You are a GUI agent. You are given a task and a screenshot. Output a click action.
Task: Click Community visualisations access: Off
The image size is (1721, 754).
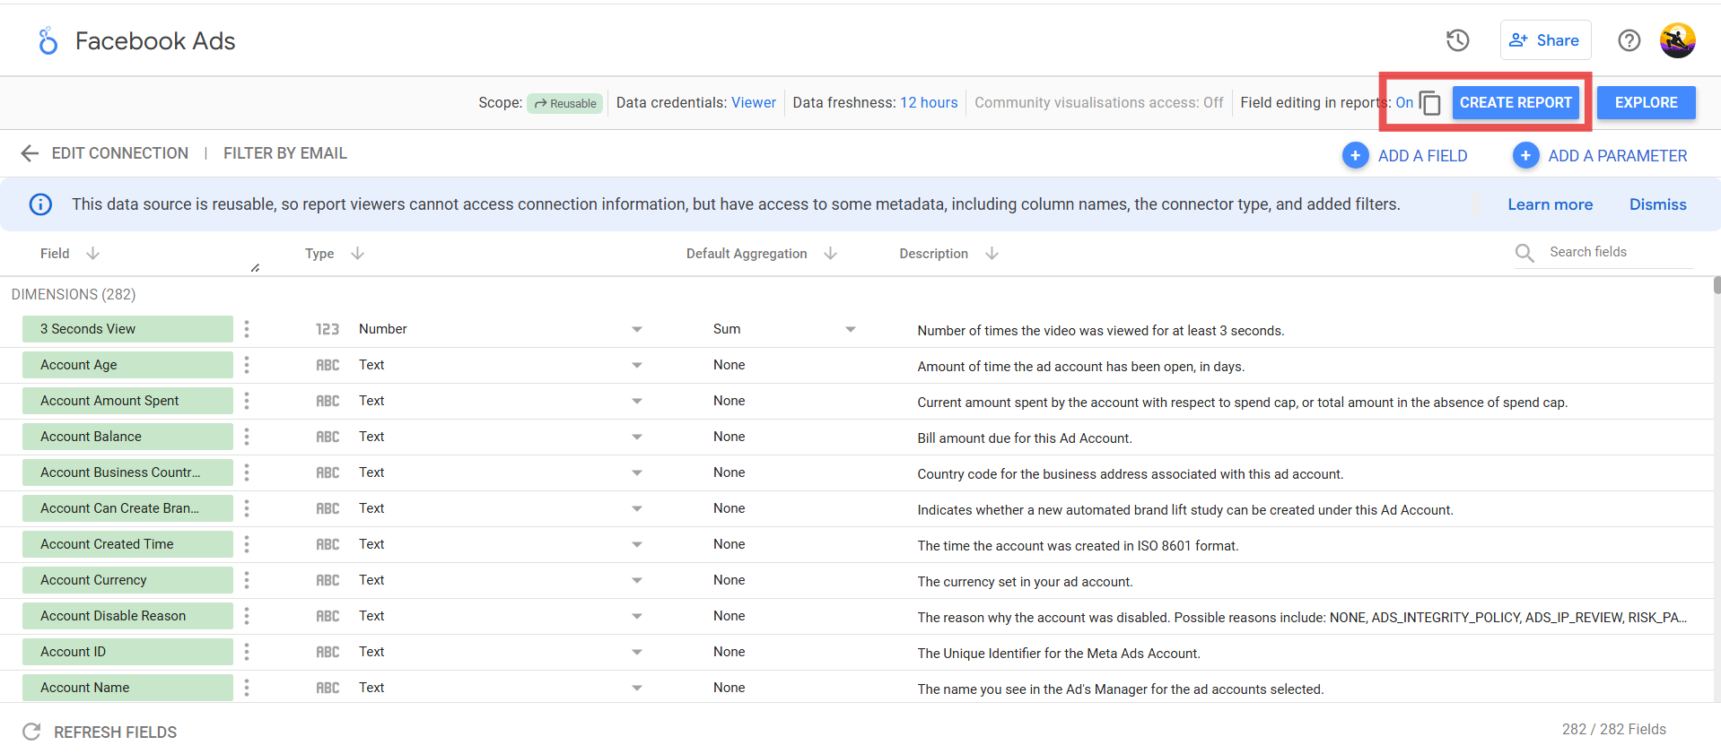[1099, 103]
